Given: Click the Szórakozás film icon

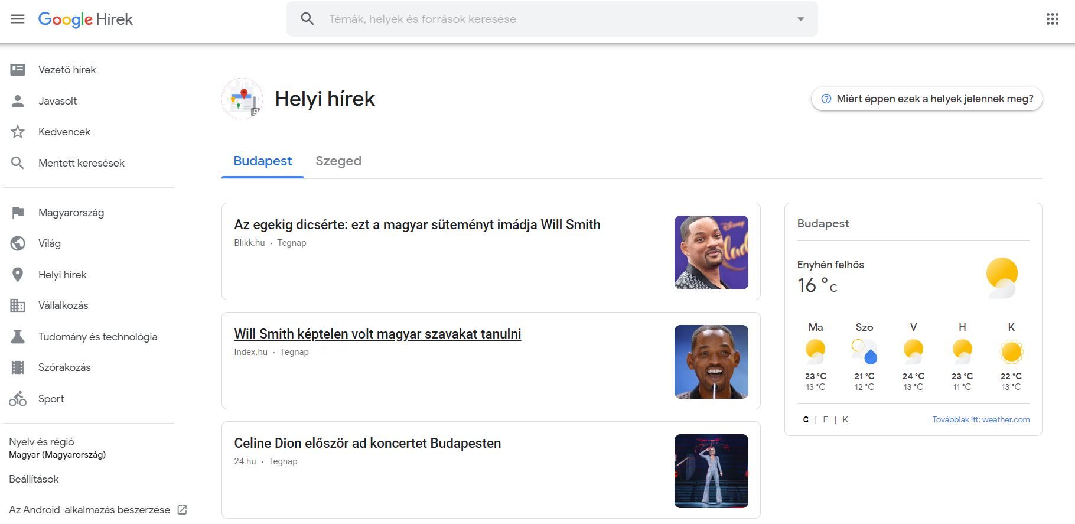Looking at the screenshot, I should tap(18, 367).
